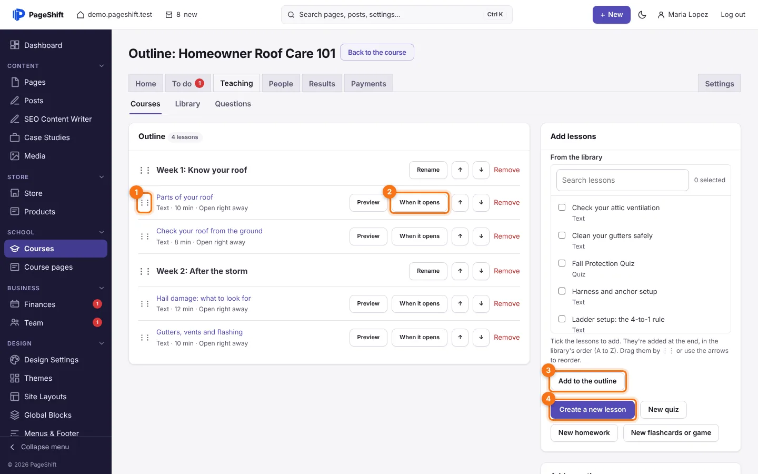758x474 pixels.
Task: Focus the Search lessons field
Action: click(622, 180)
